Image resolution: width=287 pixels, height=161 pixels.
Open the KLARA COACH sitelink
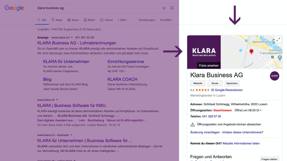(122, 79)
